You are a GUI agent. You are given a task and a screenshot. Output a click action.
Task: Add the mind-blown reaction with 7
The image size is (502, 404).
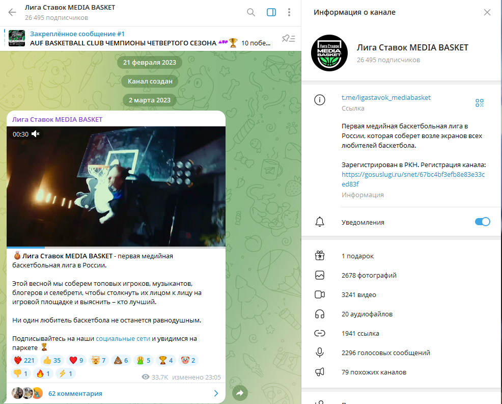click(x=99, y=360)
